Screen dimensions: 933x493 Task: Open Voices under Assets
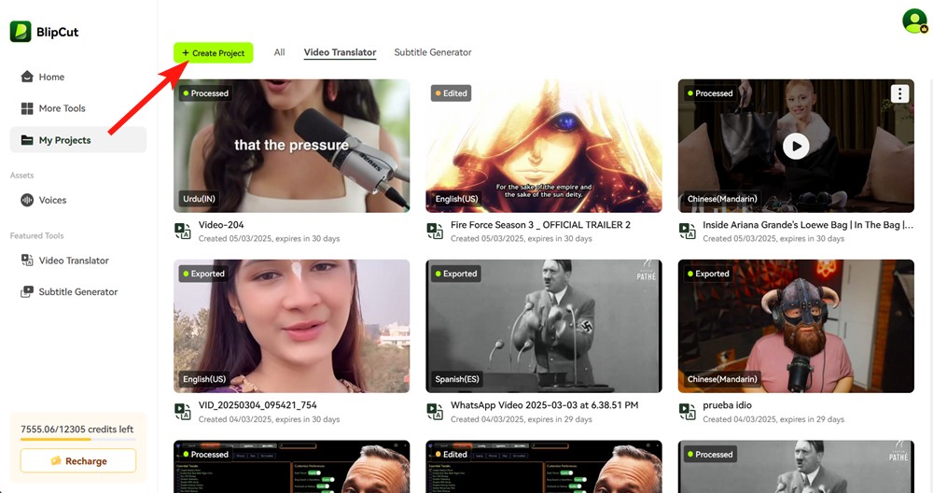(78, 200)
